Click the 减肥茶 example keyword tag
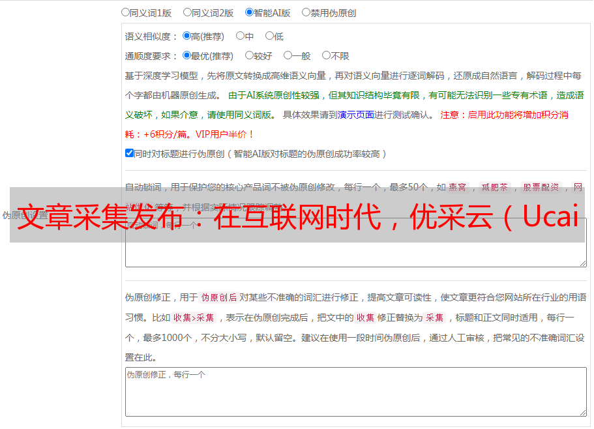This screenshot has width=594, height=429. pyautogui.click(x=494, y=187)
